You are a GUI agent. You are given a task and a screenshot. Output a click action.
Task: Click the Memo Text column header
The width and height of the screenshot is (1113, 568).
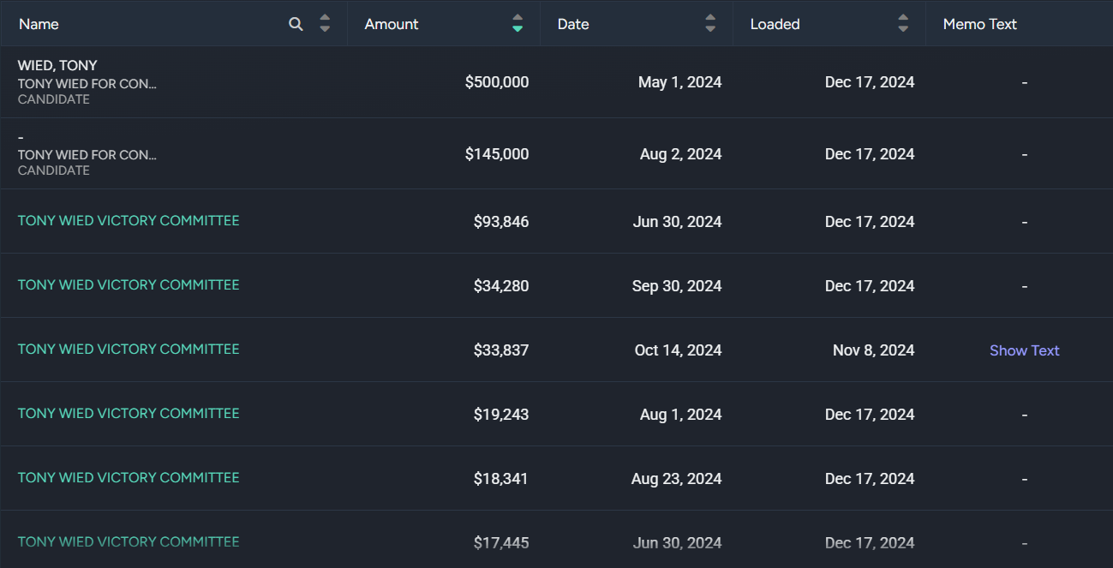(x=979, y=24)
